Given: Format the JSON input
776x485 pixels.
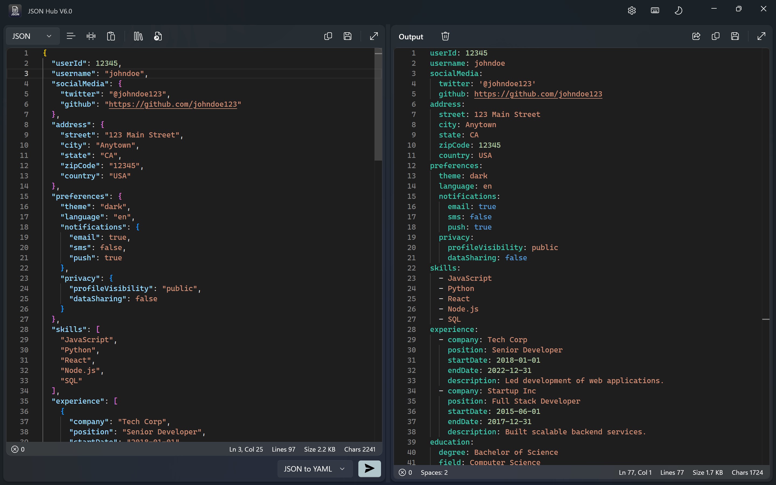Looking at the screenshot, I should 71,36.
